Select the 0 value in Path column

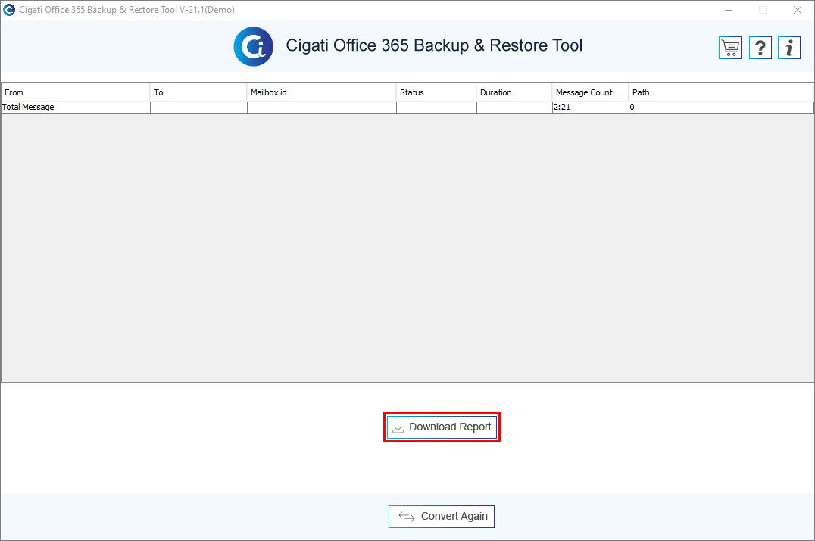[x=721, y=107]
